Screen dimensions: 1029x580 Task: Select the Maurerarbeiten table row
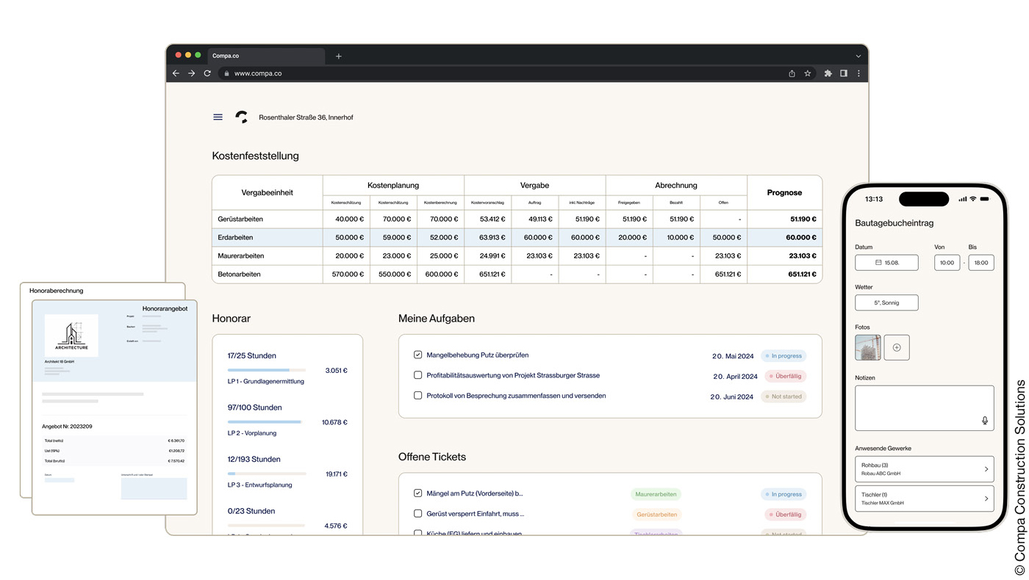517,255
